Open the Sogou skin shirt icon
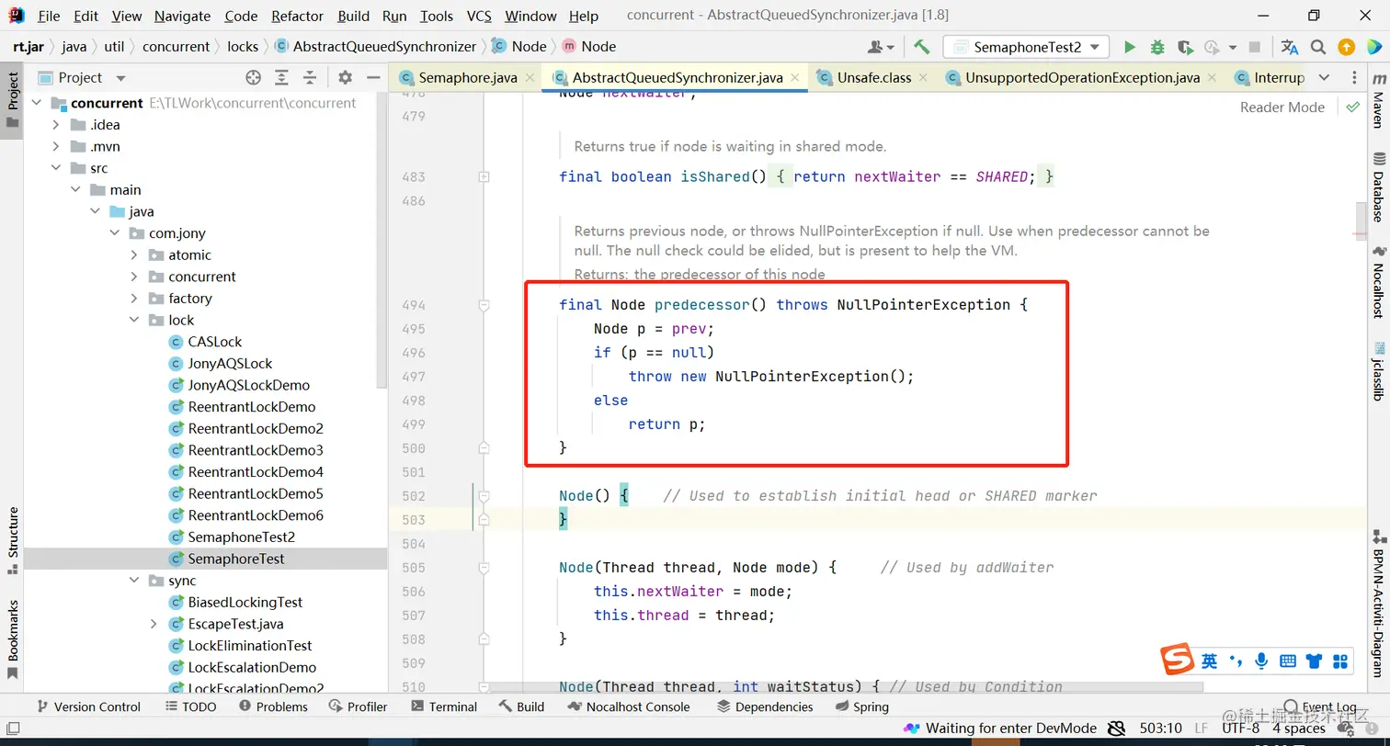The image size is (1390, 746). (x=1314, y=661)
